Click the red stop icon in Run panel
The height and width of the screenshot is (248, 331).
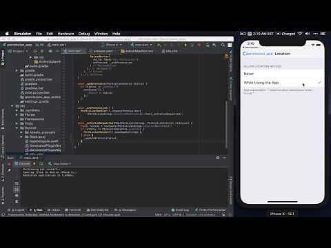tap(9, 164)
